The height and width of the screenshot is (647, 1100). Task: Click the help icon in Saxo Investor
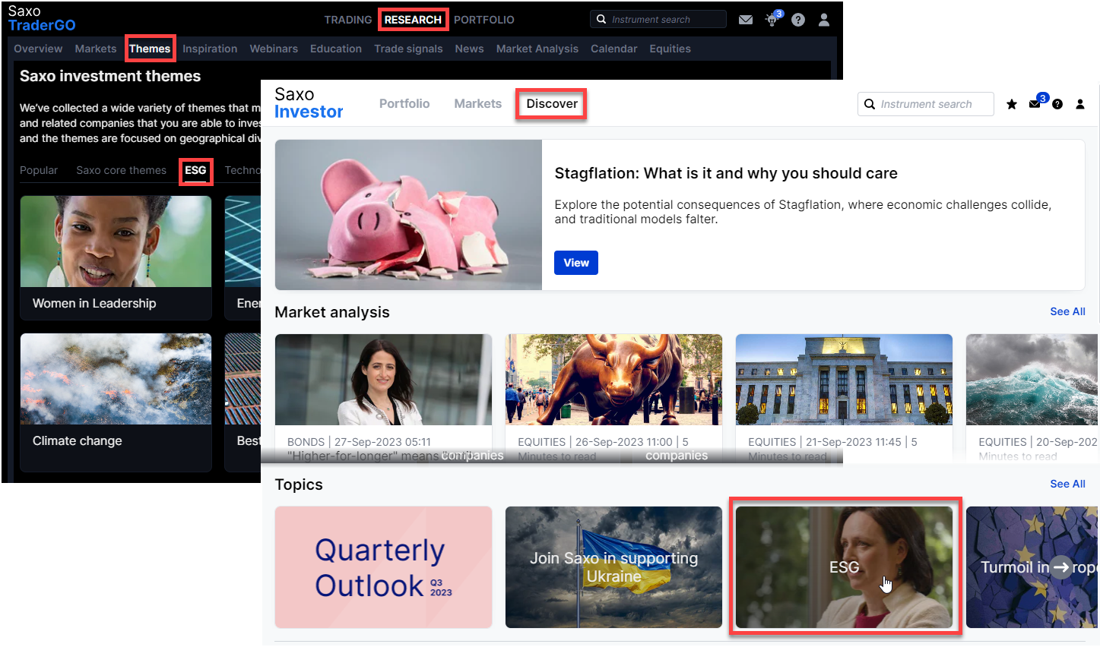click(x=1057, y=104)
